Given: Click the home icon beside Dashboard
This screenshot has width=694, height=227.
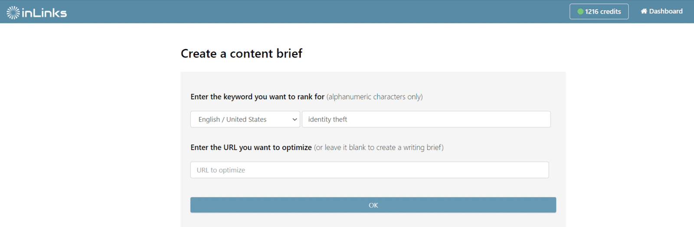Looking at the screenshot, I should pos(644,11).
